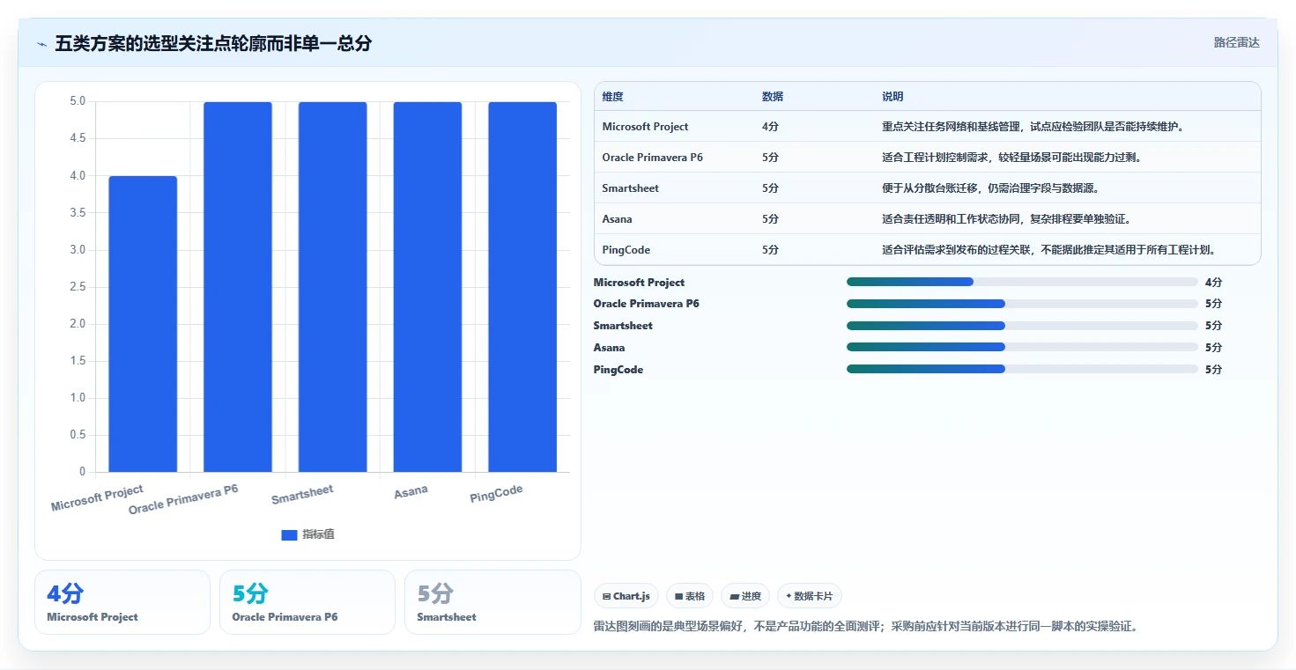Image resolution: width=1296 pixels, height=670 pixels.
Task: Click the Oracle Primavera P6 progress bar
Action: pyautogui.click(x=1022, y=304)
